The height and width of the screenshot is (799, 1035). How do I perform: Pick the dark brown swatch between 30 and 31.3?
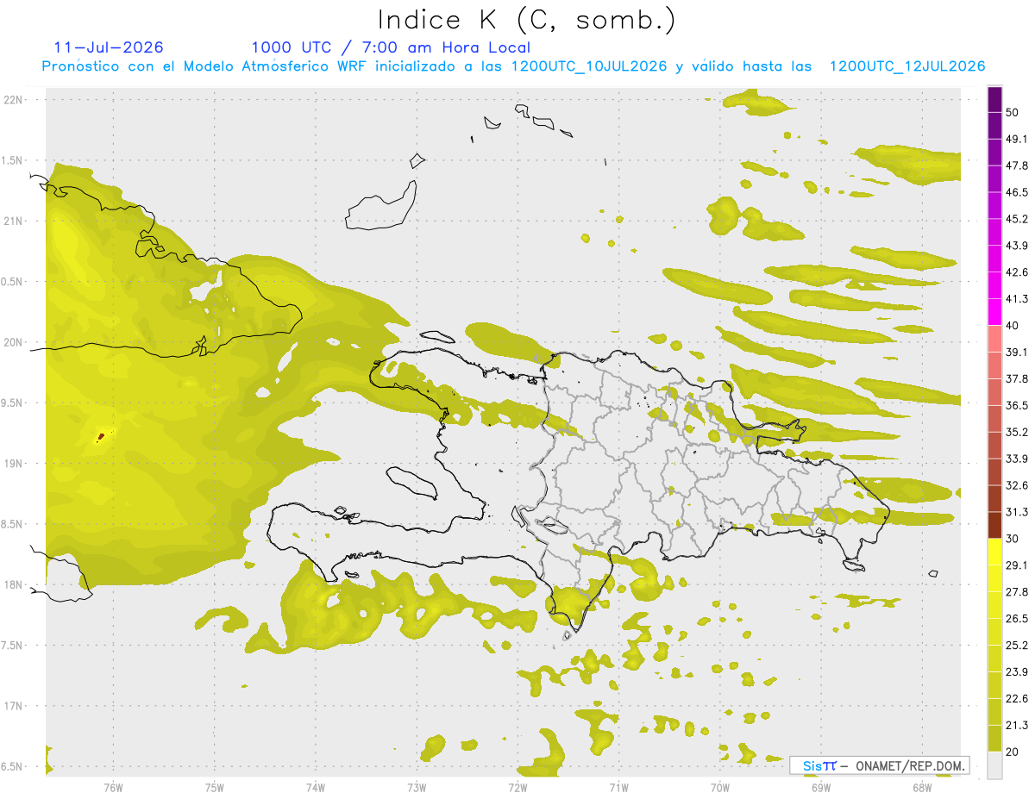tap(994, 525)
